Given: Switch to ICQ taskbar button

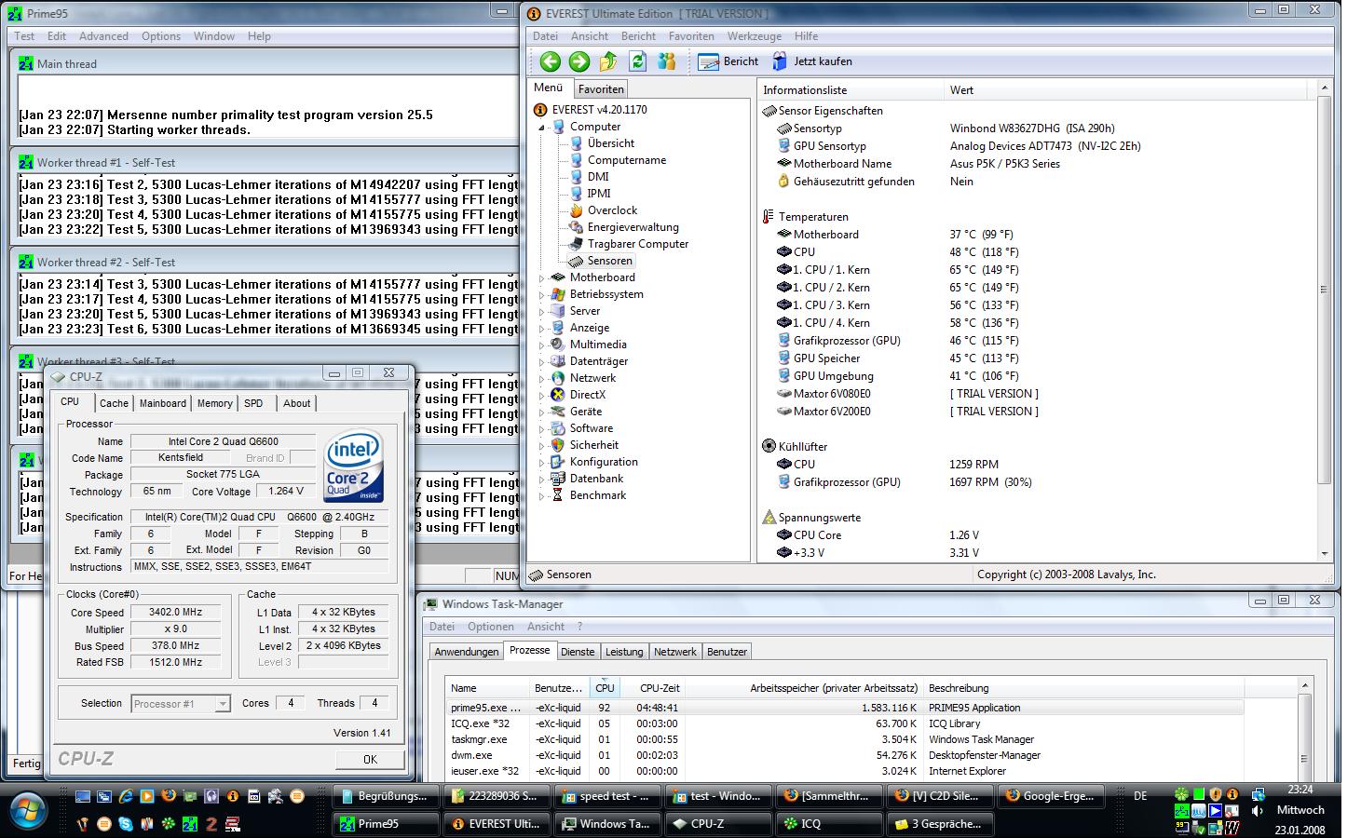Looking at the screenshot, I should [829, 823].
